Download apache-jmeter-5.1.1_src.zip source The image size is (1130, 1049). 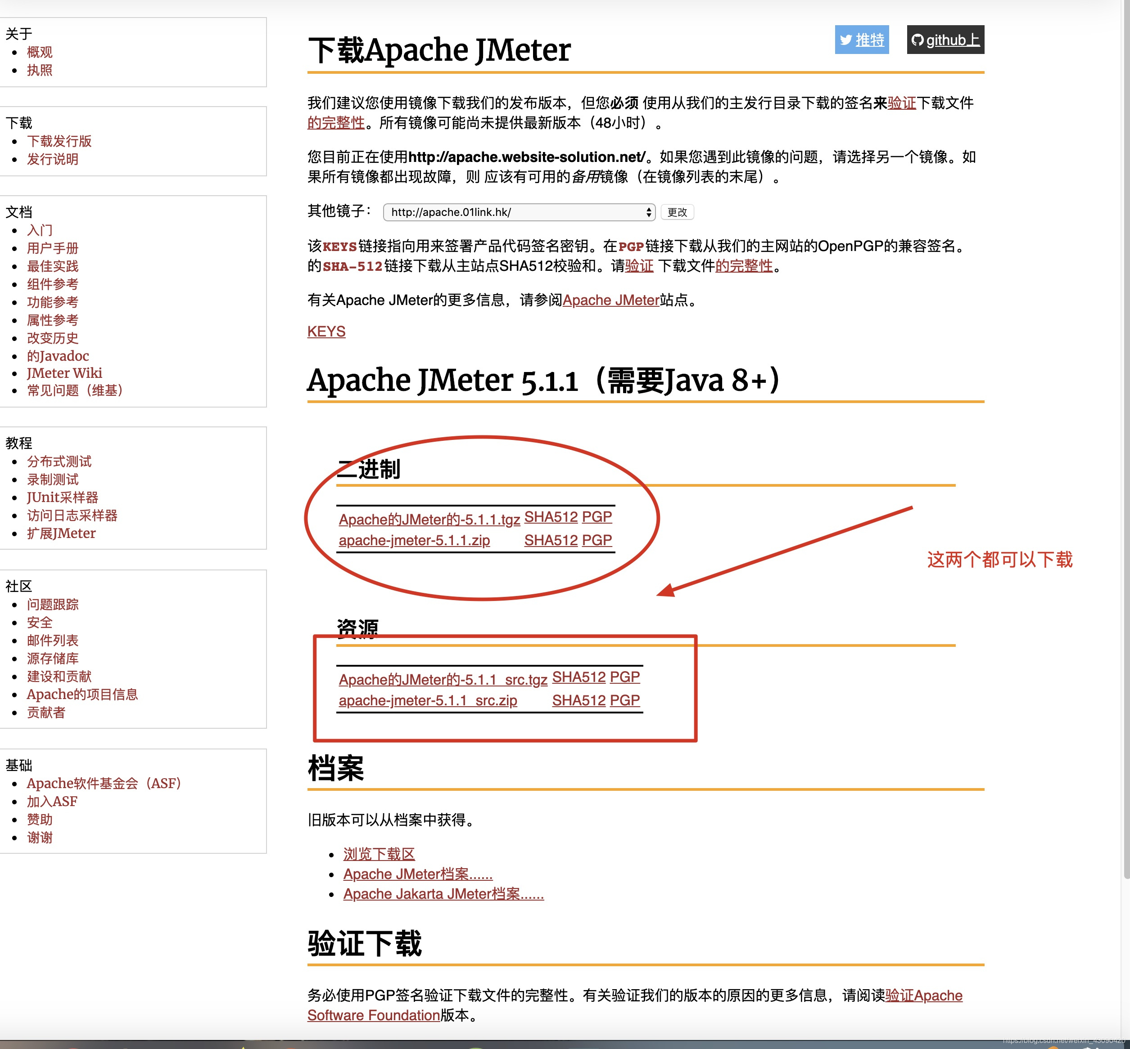428,700
